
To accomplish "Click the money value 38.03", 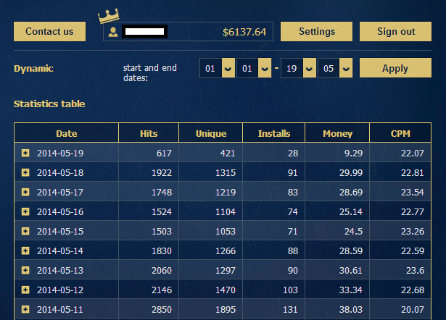I will 351,309.
